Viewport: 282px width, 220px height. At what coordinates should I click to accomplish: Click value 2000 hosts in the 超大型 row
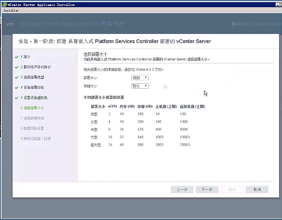159,145
